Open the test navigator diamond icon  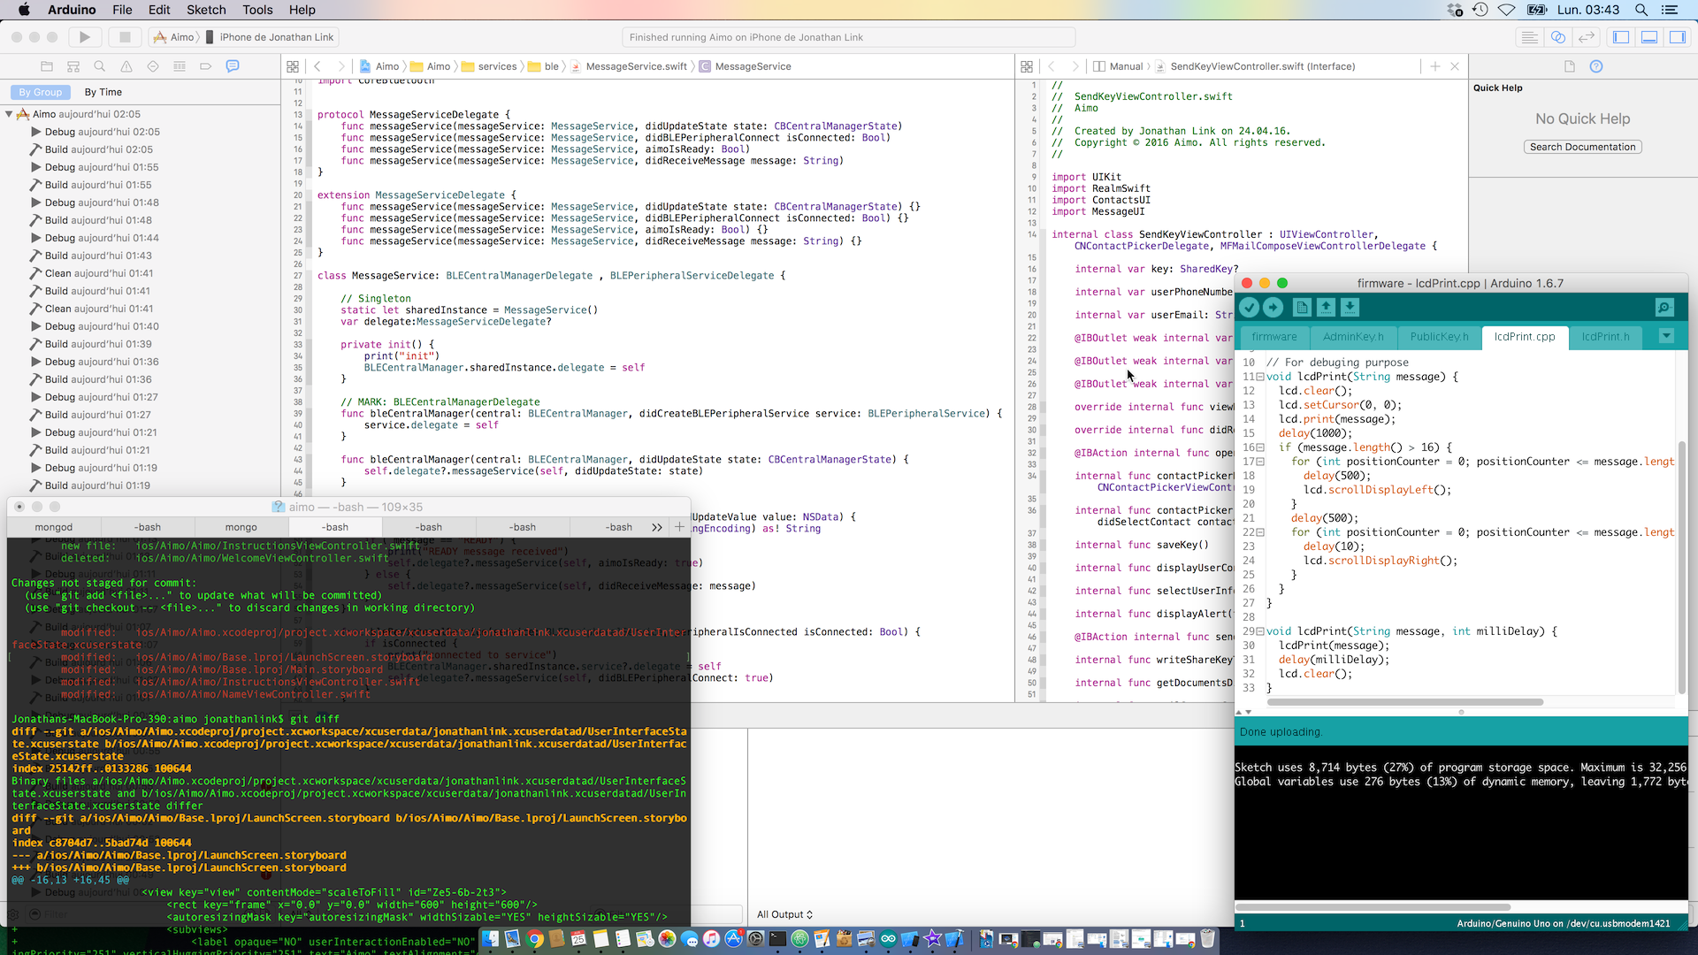coord(153,66)
